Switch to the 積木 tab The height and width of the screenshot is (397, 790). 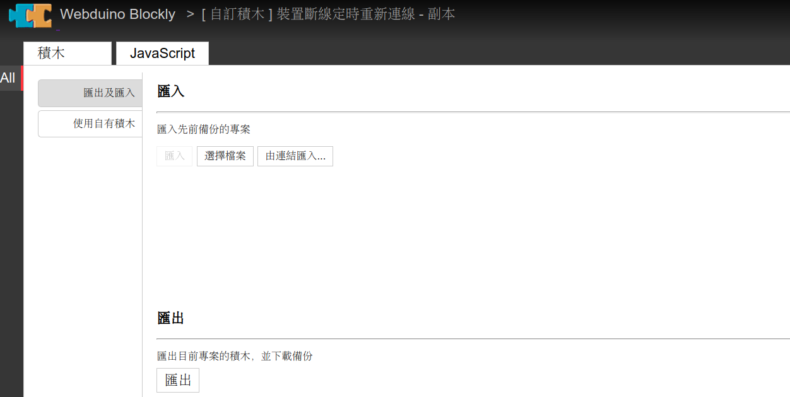coord(67,54)
